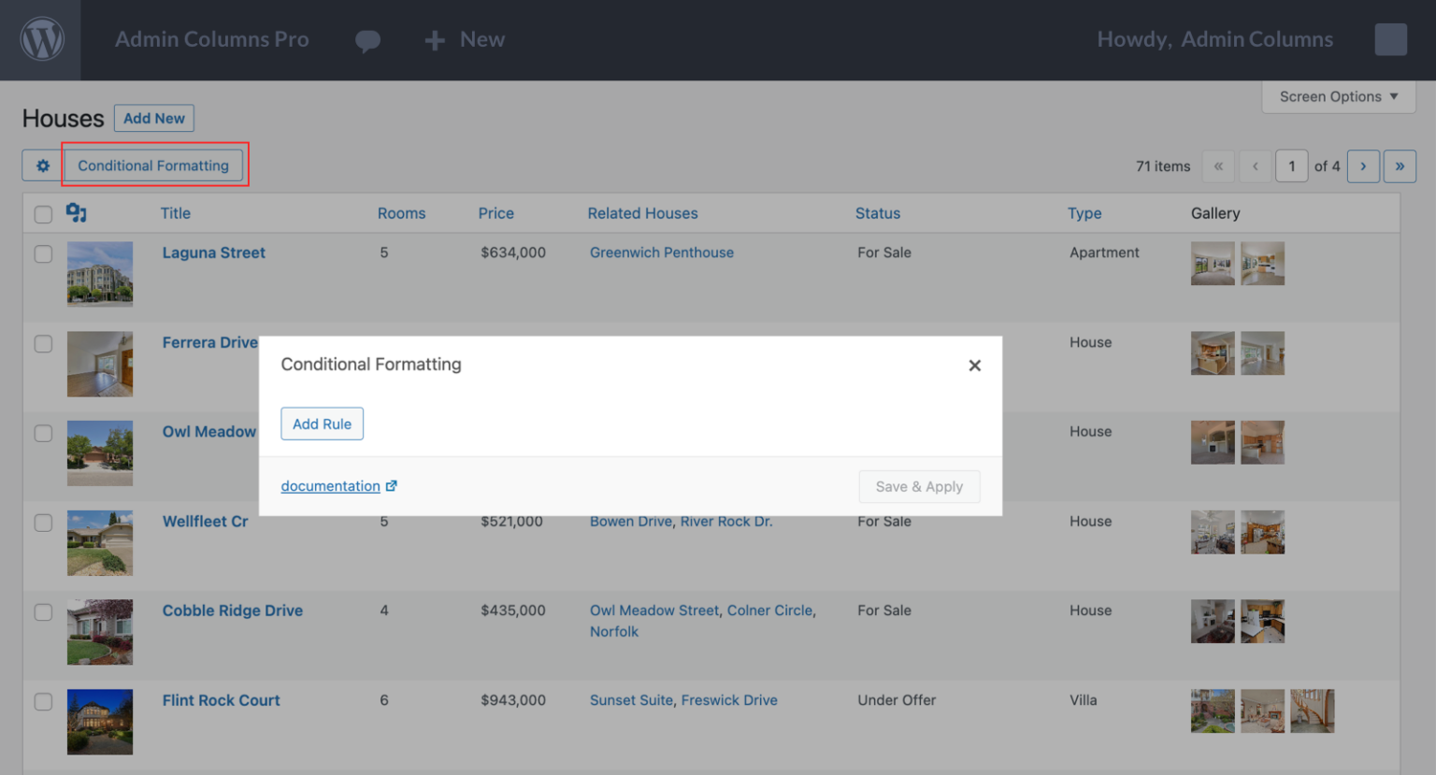Toggle the select all checkbox in header
Viewport: 1436px width, 775px height.
[43, 214]
